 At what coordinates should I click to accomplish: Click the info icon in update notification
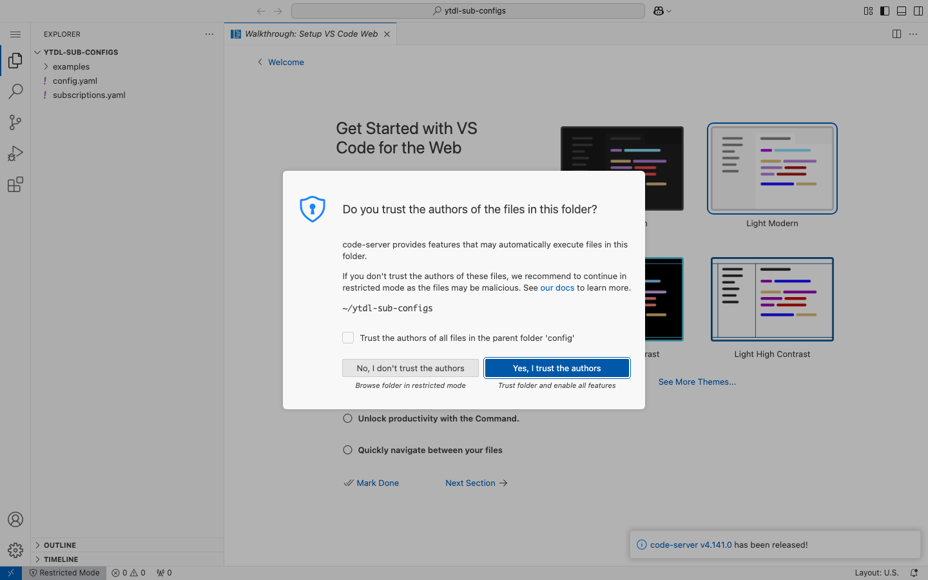641,545
